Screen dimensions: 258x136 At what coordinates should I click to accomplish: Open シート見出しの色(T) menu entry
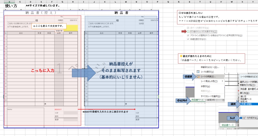tap(209, 81)
